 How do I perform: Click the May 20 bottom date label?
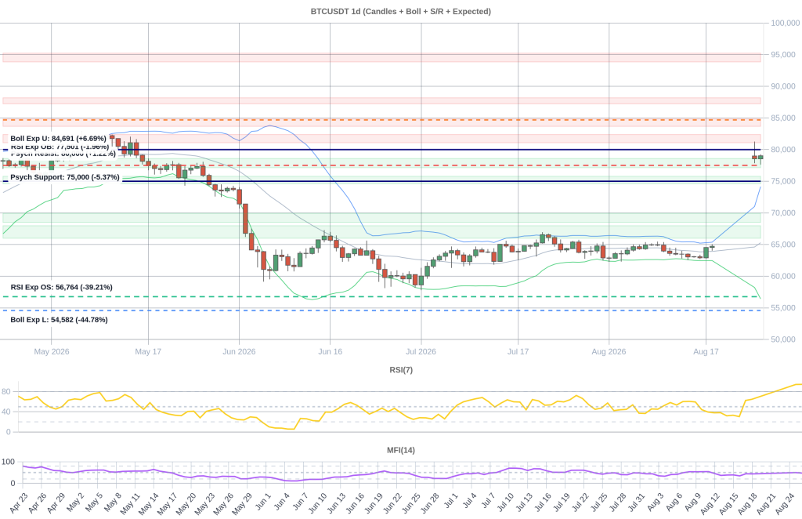[186, 503]
